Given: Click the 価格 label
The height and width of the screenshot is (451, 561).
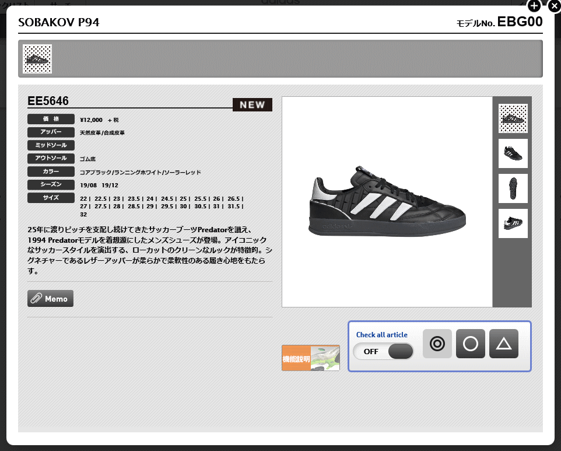Looking at the screenshot, I should coord(51,119).
